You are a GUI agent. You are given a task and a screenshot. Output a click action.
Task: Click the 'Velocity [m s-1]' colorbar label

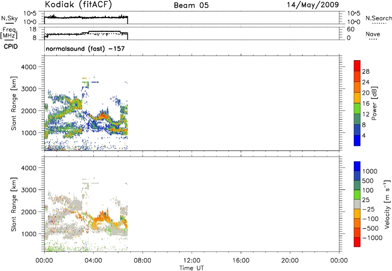(x=387, y=204)
